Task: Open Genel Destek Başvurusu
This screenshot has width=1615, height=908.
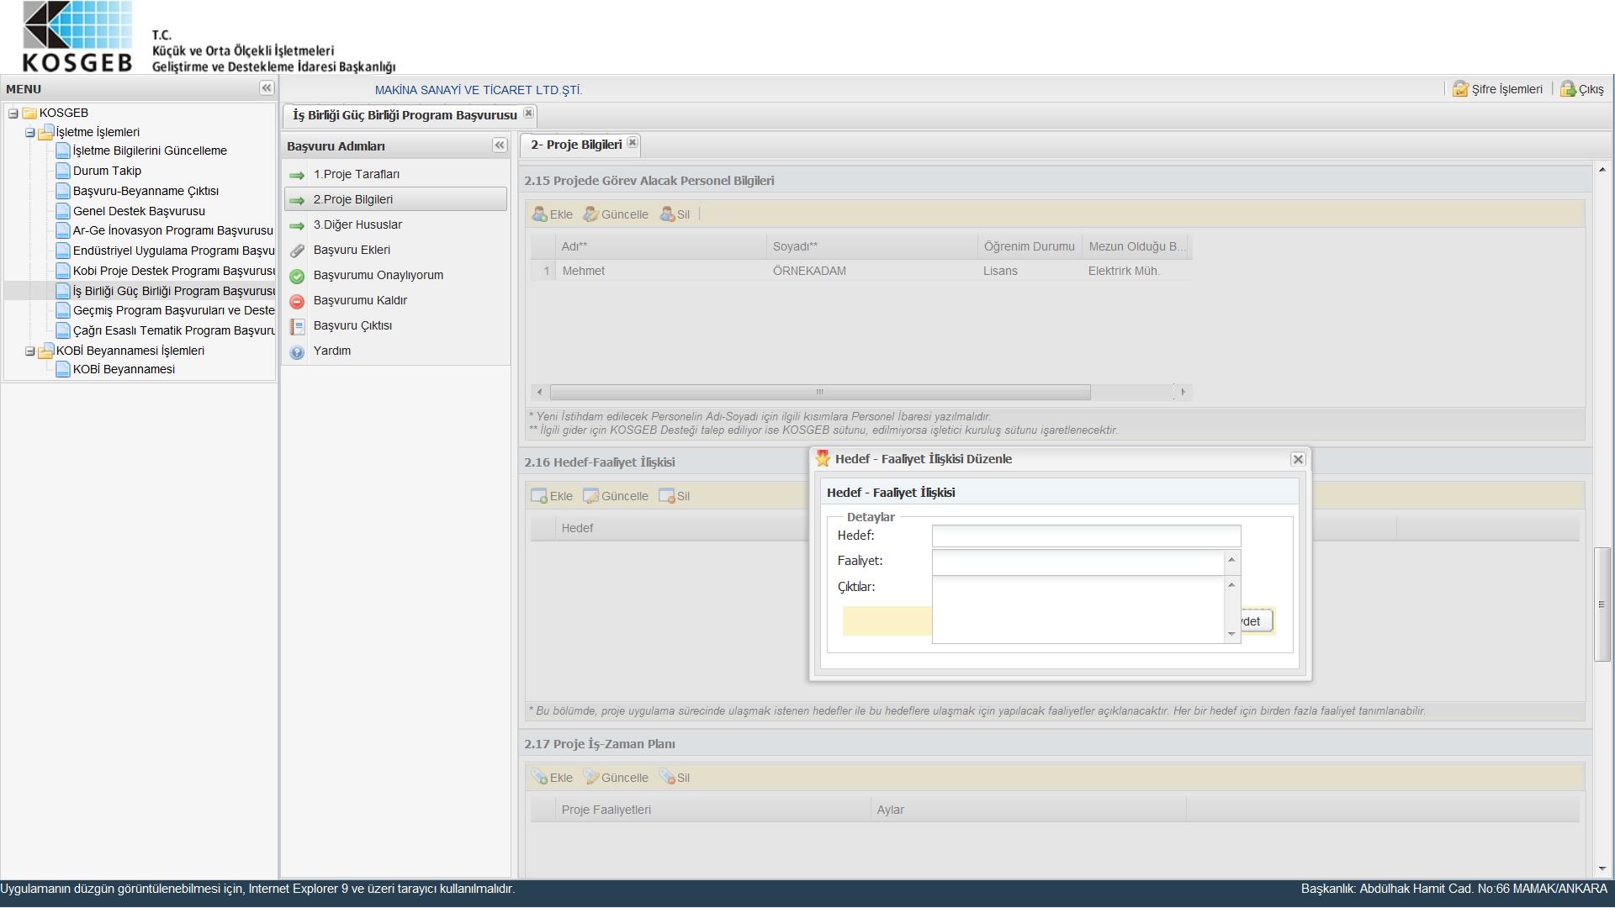Action: click(139, 211)
